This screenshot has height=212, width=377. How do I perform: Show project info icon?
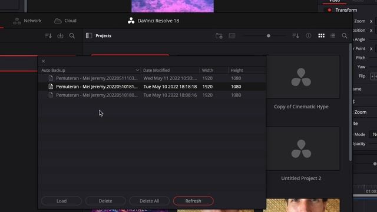point(309,36)
